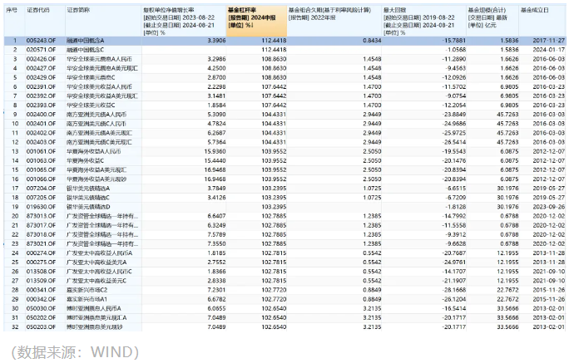
Task: Select fund code 020571.OF
Action: click(41, 50)
